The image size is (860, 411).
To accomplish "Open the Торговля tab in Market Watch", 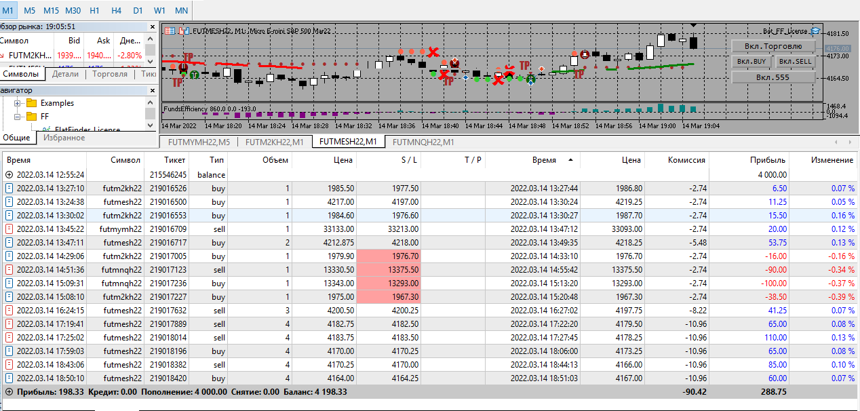I will coord(109,74).
